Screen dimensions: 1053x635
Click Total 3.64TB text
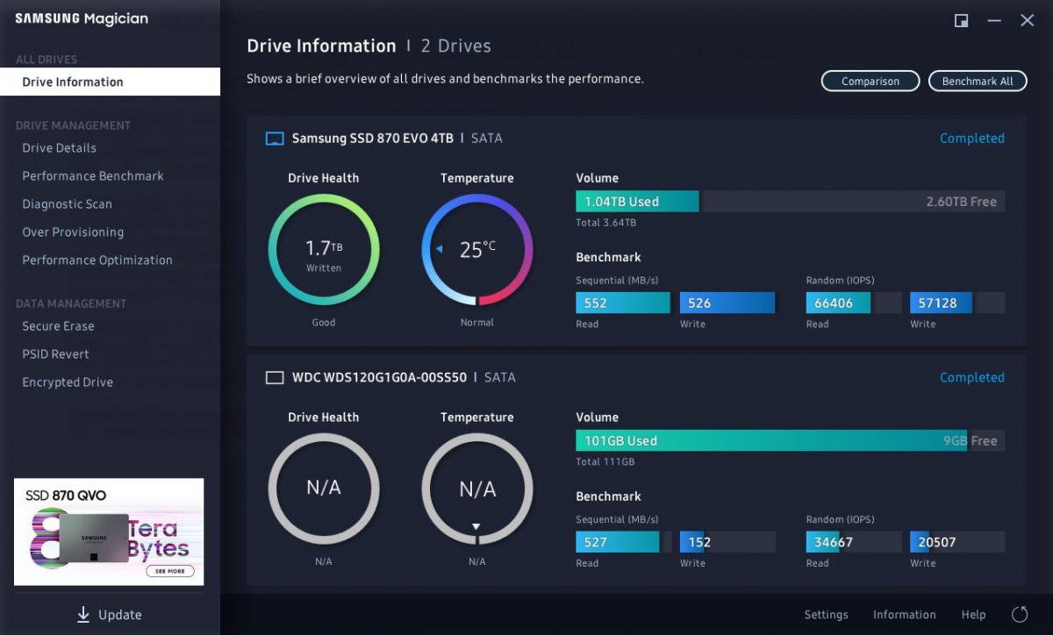point(606,223)
